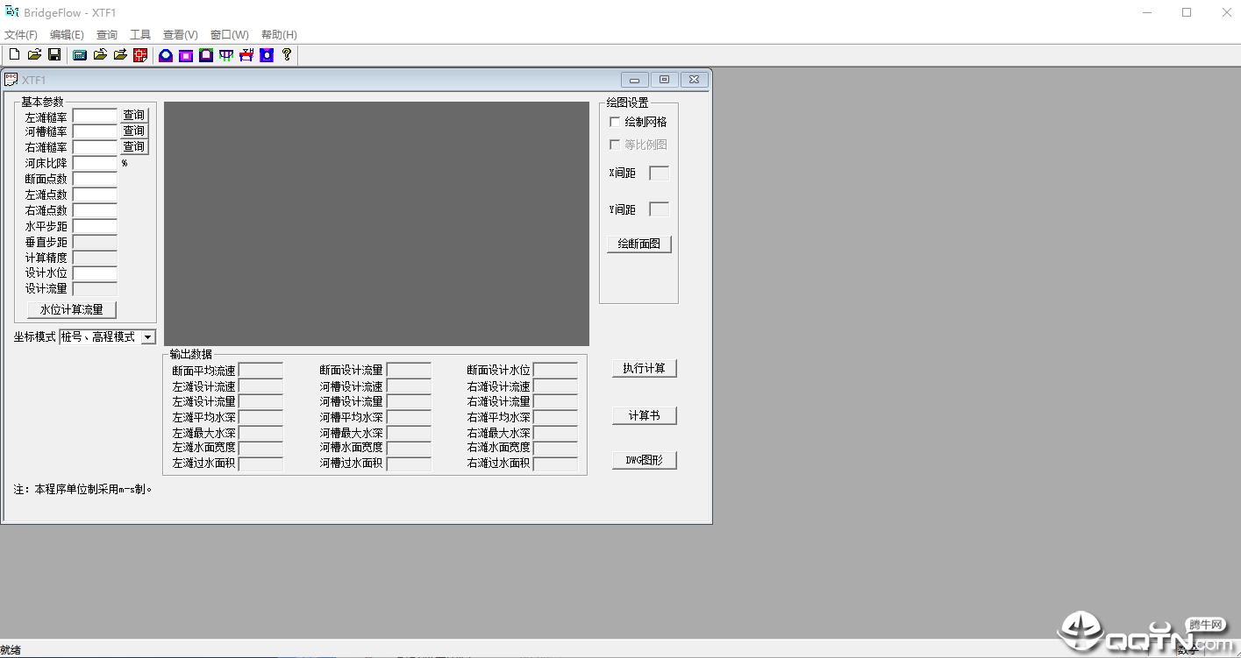Close the XTF1 child window
1241x658 pixels.
coord(694,80)
